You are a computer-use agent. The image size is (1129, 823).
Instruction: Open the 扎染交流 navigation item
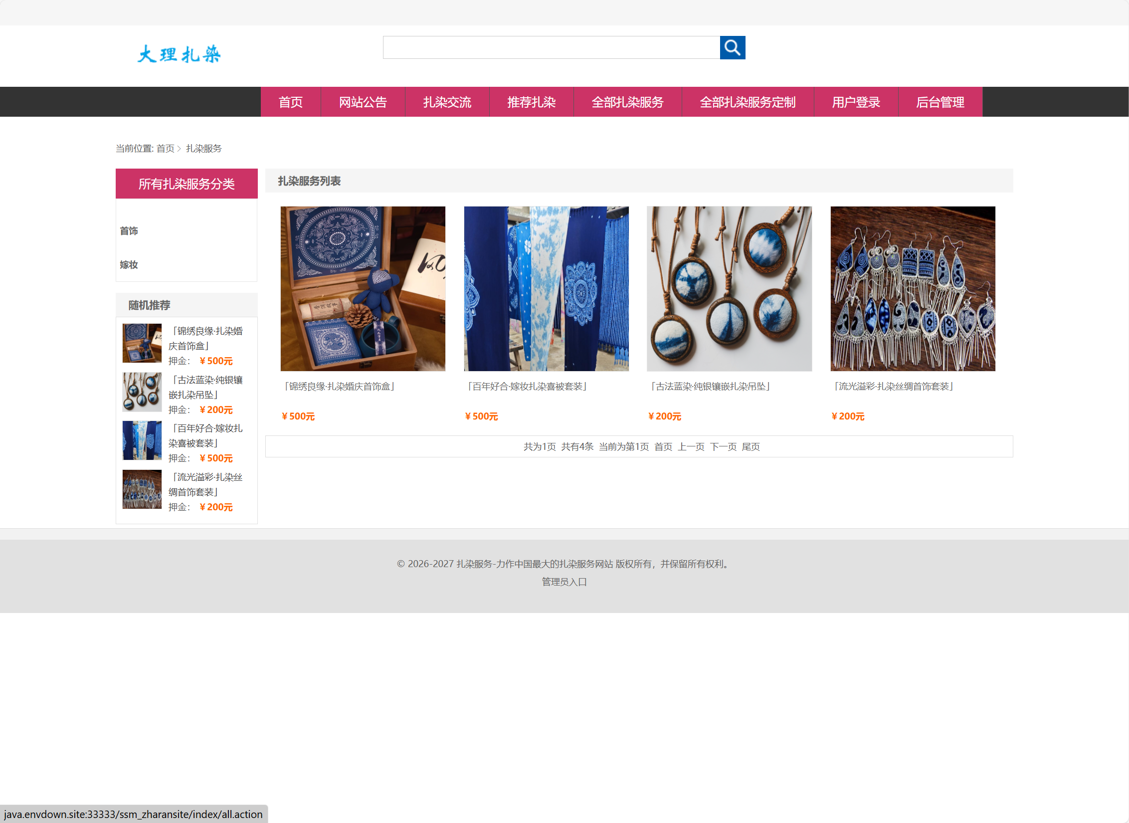point(447,102)
